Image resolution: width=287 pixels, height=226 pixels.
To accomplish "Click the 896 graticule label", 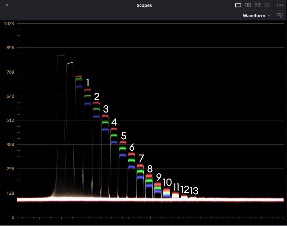I will pyautogui.click(x=9, y=48).
